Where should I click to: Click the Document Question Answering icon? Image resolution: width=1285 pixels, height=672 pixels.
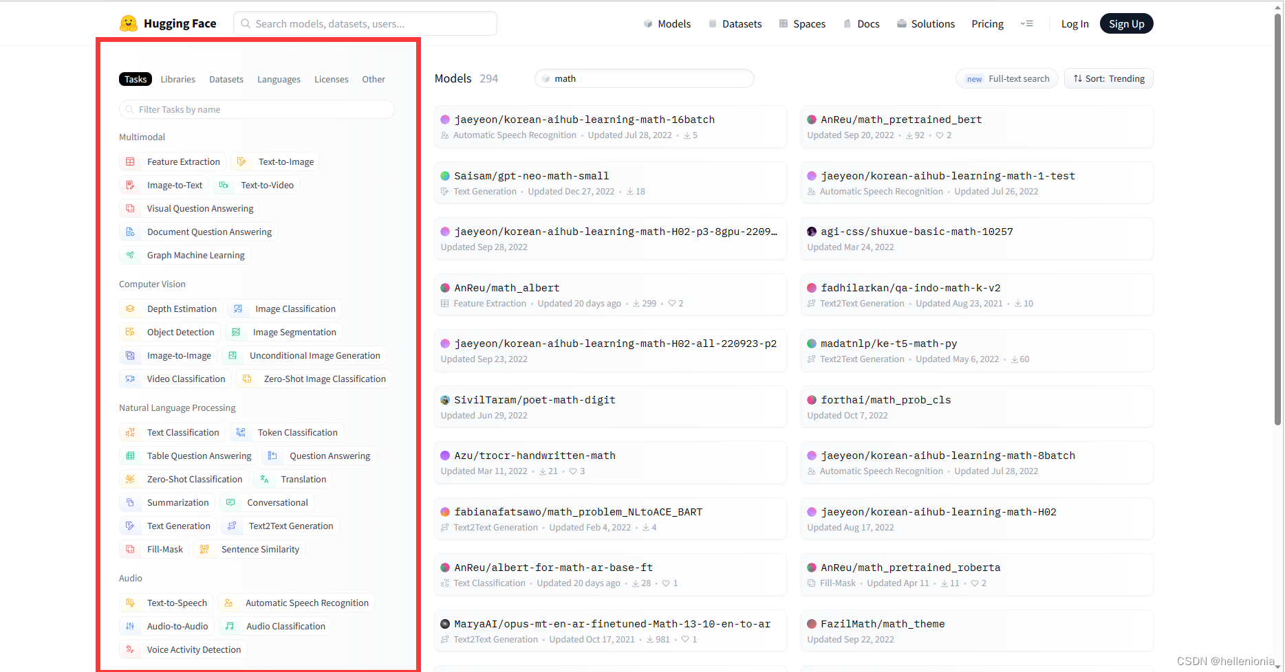click(x=130, y=232)
